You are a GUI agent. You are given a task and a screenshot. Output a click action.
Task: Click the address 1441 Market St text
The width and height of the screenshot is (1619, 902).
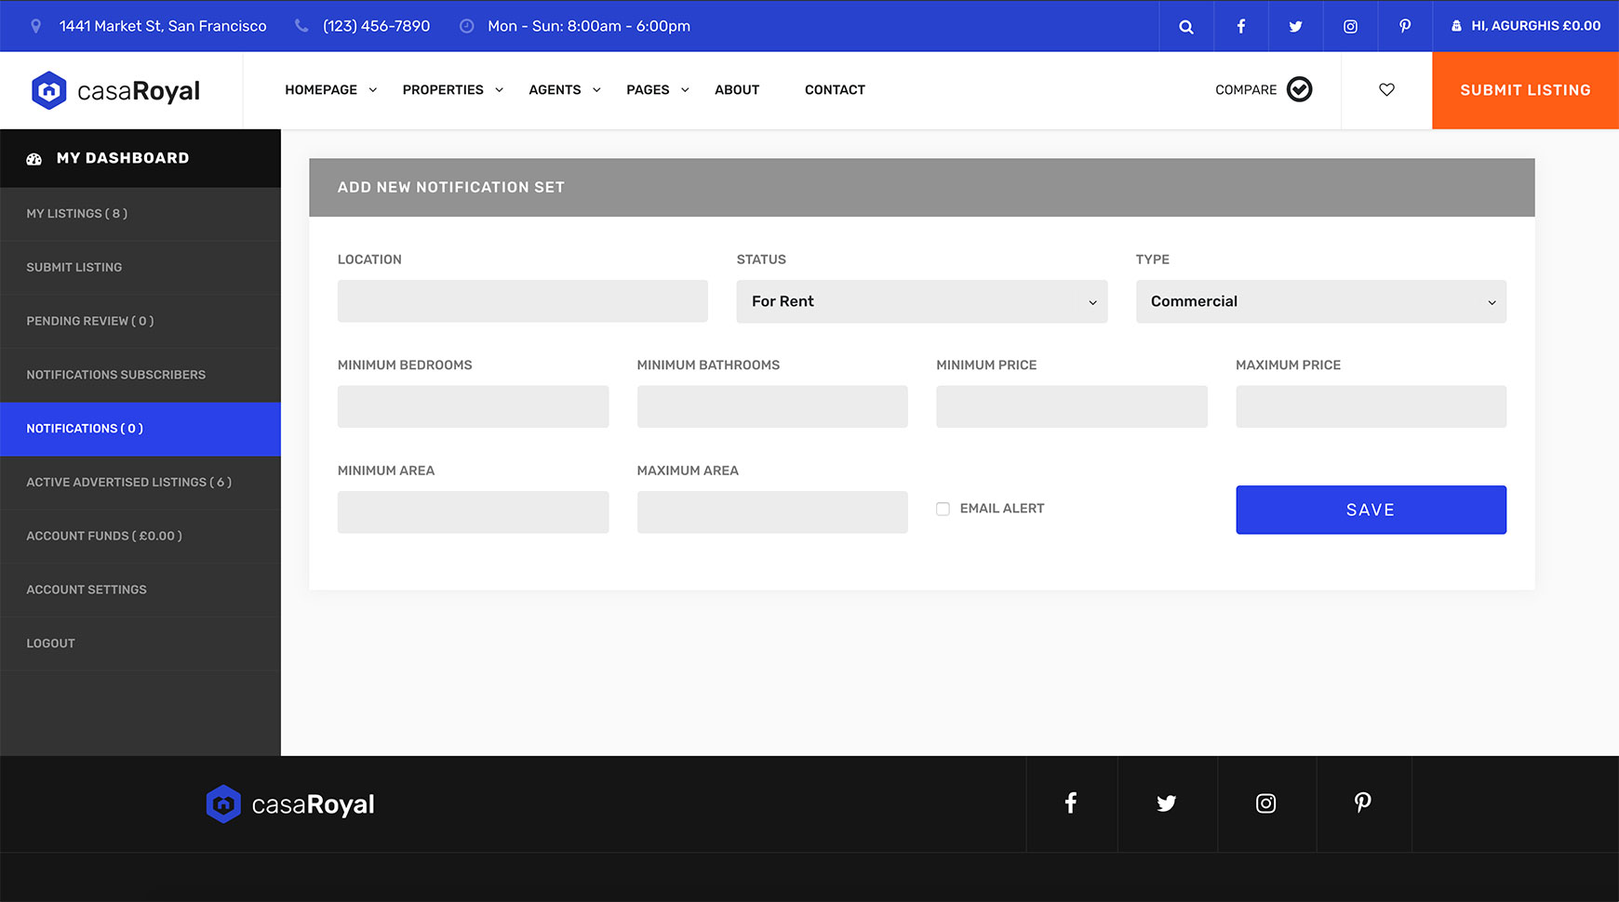coord(163,26)
